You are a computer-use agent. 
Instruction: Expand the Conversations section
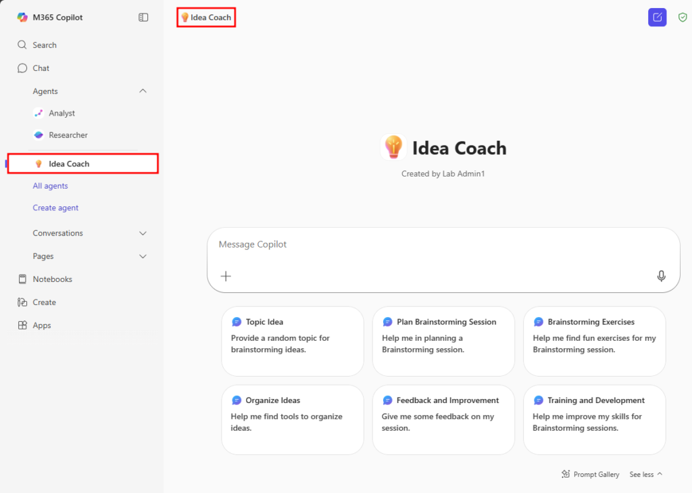pos(143,233)
